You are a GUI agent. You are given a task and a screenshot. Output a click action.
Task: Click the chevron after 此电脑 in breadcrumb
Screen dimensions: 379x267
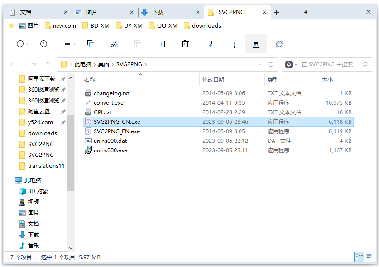pyautogui.click(x=95, y=64)
